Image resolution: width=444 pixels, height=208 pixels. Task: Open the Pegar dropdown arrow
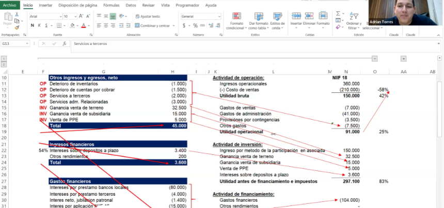[x=7, y=28]
